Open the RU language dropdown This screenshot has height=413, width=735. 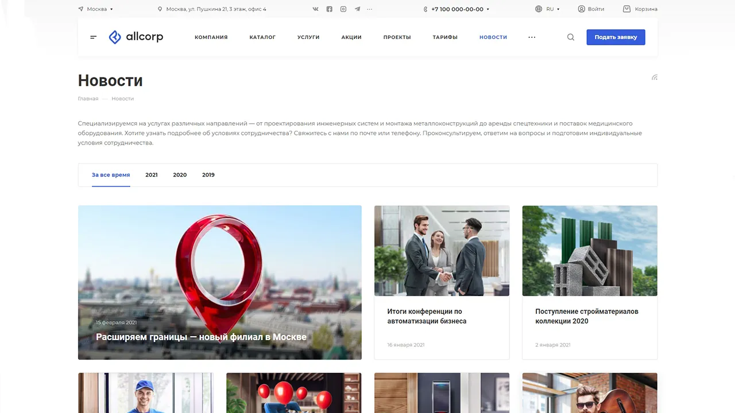pyautogui.click(x=547, y=9)
